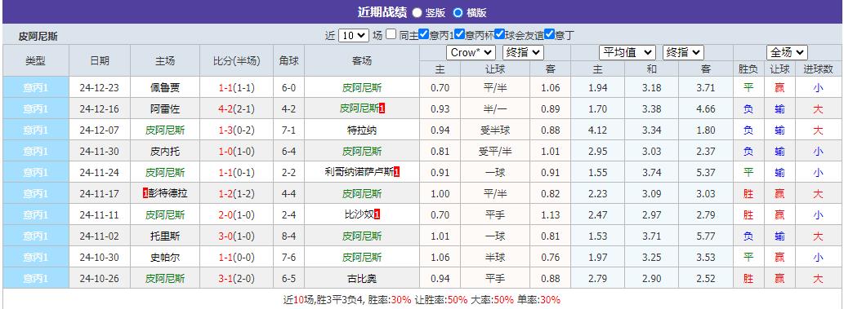The image size is (844, 309).
Task: Click score 2-0(1-0) against 比沙奴
Action: (x=237, y=215)
